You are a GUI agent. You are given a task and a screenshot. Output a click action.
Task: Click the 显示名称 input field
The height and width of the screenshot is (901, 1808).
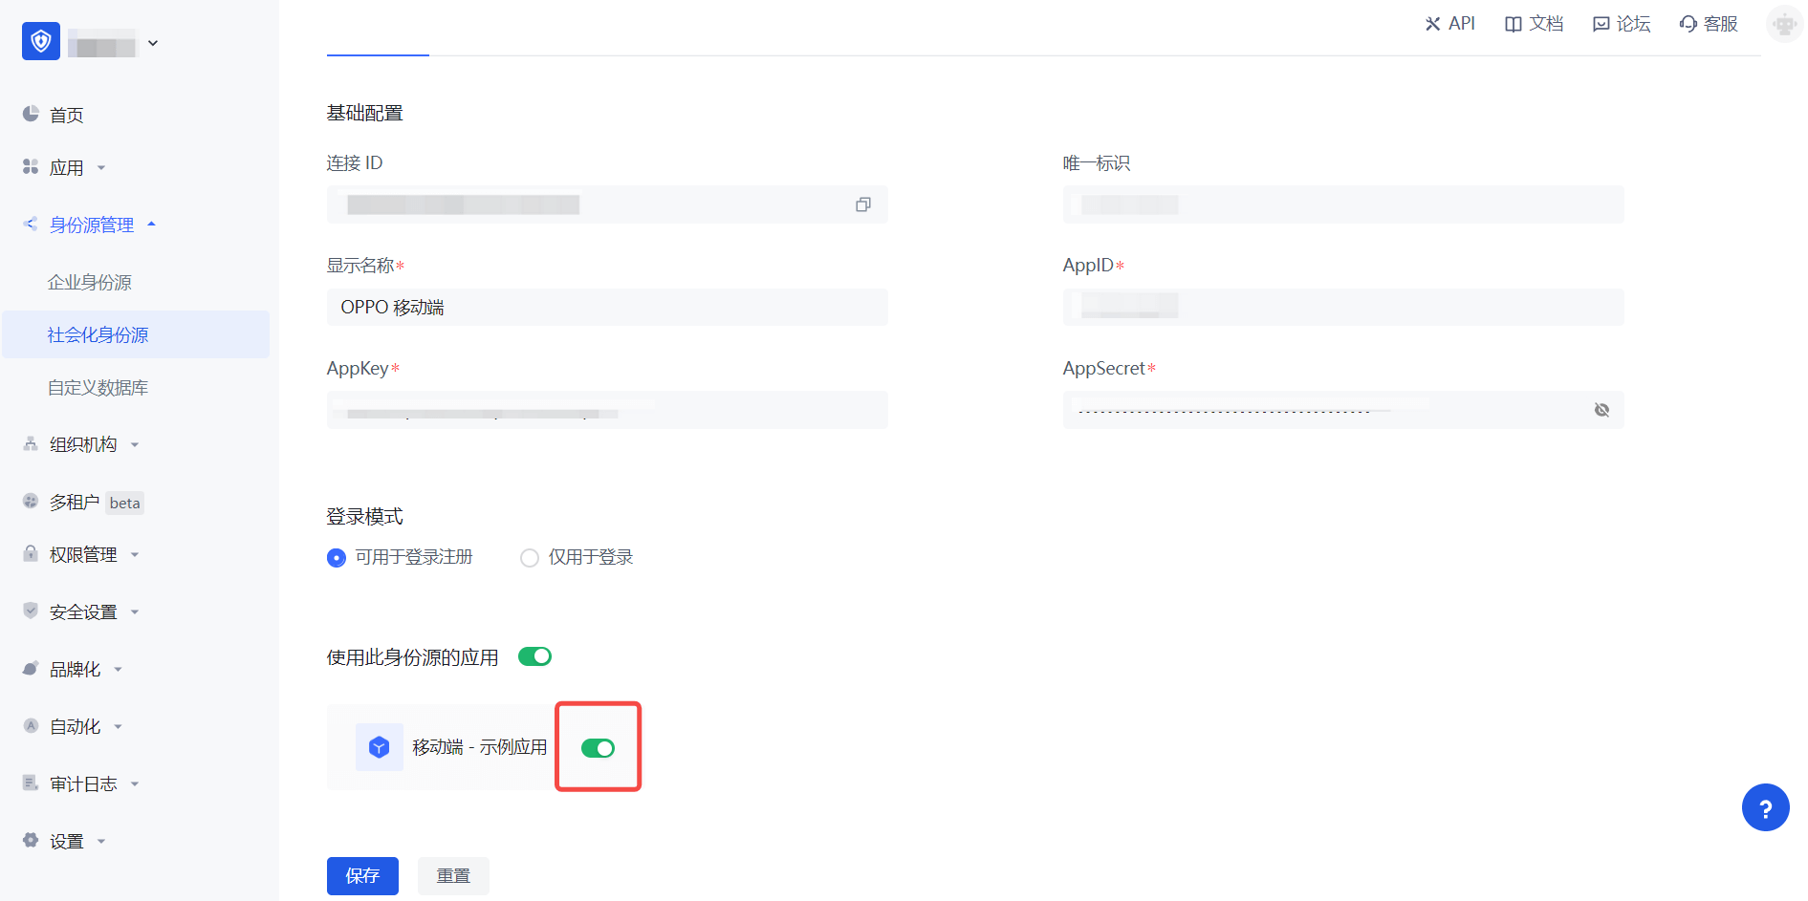coord(607,308)
